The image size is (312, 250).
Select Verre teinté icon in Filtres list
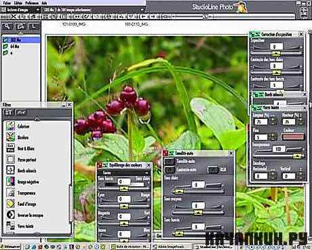coord(10,226)
